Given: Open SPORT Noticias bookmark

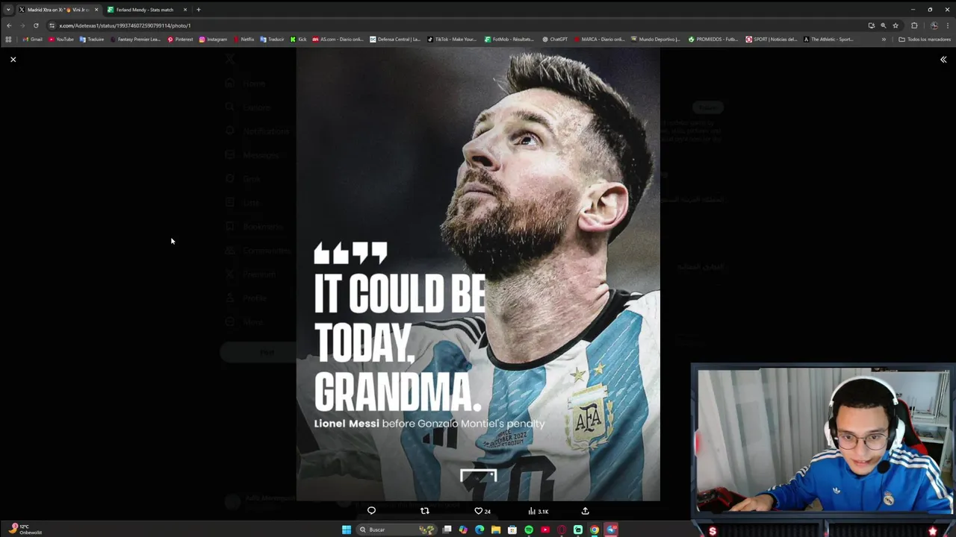Looking at the screenshot, I should [x=772, y=40].
